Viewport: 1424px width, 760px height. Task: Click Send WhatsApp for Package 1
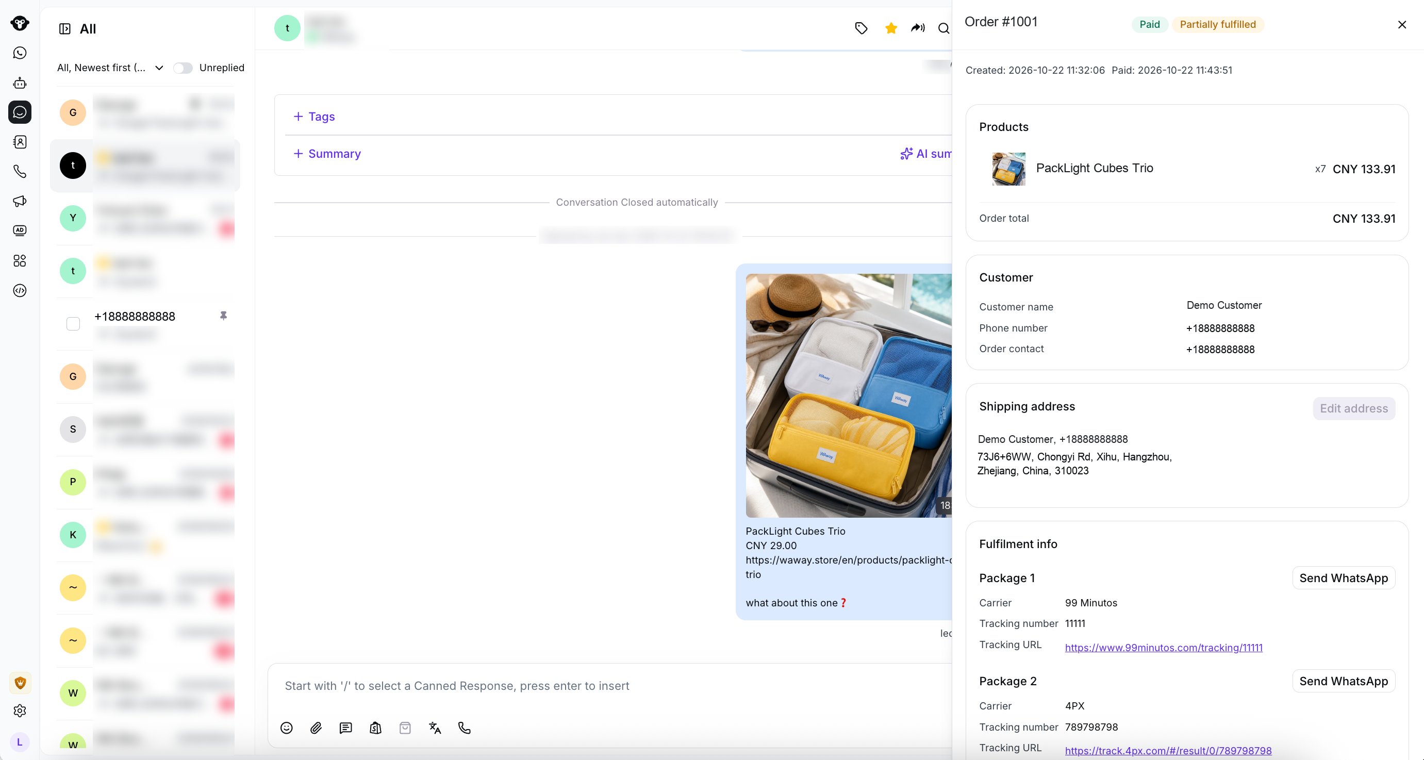1343,577
